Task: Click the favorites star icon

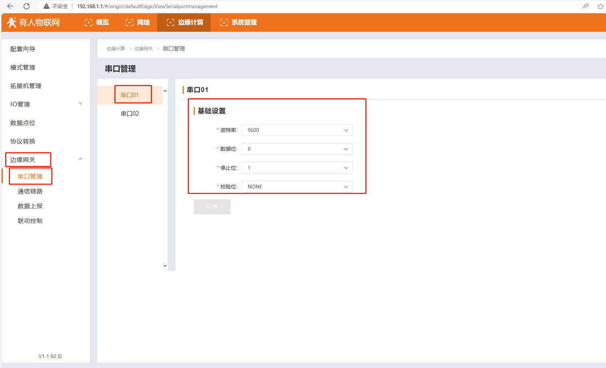Action: tap(600, 6)
